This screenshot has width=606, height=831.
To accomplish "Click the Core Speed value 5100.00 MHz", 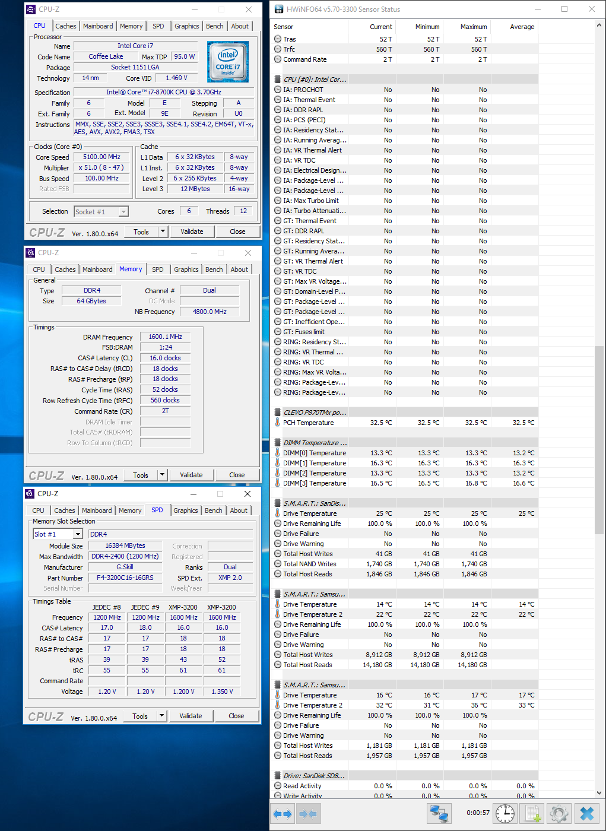I will click(101, 157).
